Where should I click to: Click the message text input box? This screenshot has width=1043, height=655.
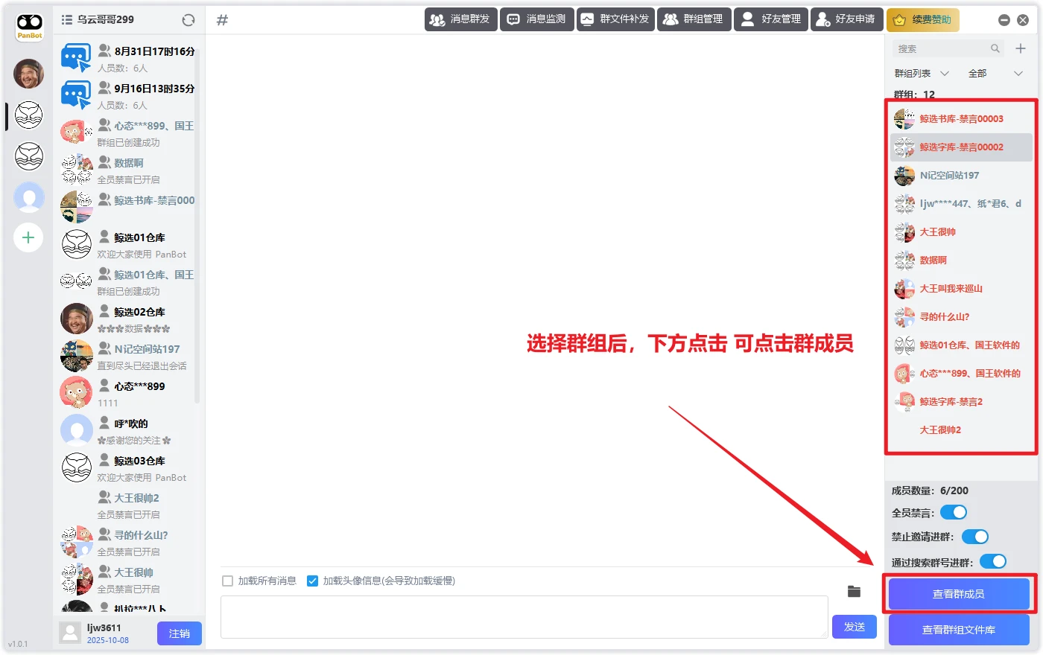[x=524, y=616]
